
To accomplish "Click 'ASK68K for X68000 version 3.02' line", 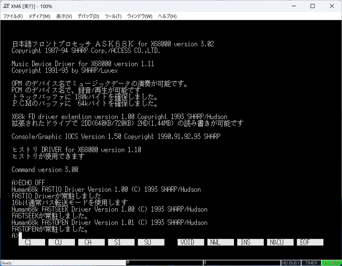I will [113, 44].
